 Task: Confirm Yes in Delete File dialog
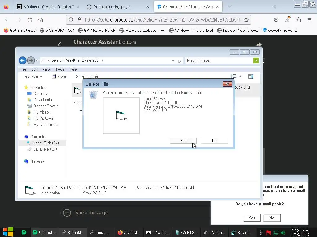(x=183, y=141)
